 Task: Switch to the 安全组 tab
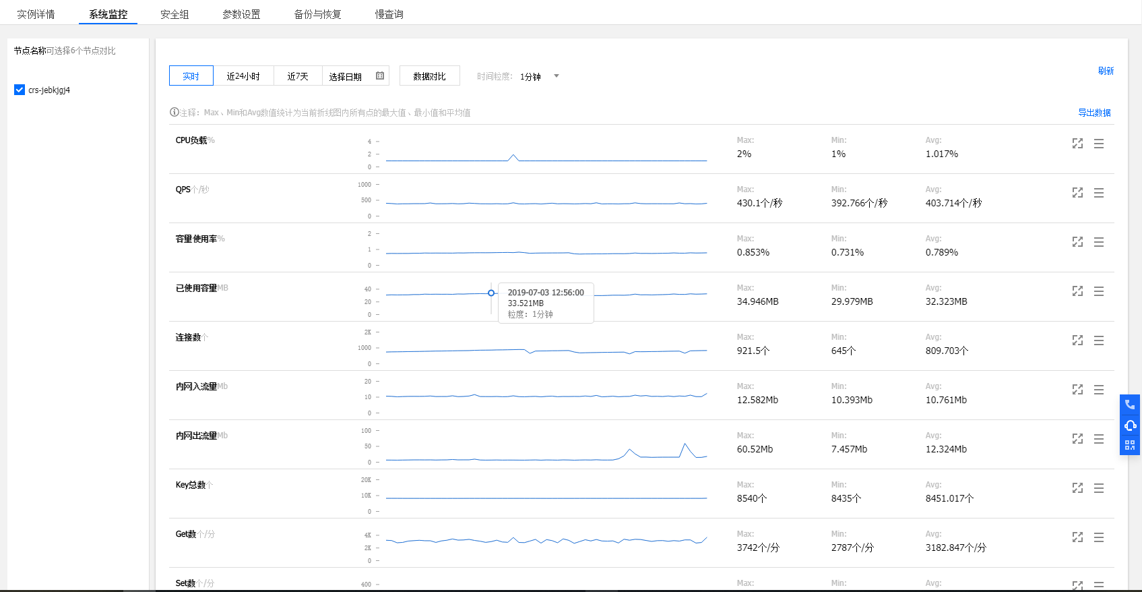175,14
